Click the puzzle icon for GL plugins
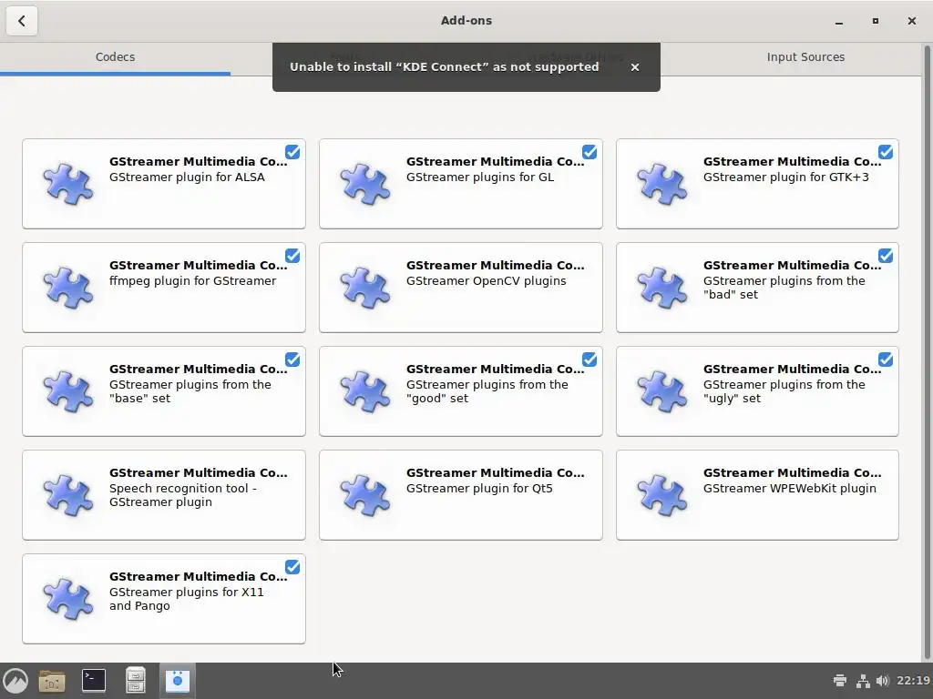This screenshot has height=699, width=933. coord(365,184)
